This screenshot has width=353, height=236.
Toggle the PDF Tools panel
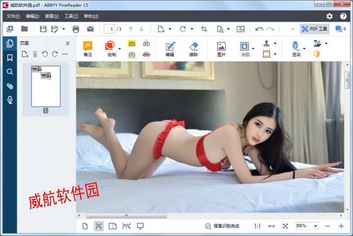coord(315,29)
